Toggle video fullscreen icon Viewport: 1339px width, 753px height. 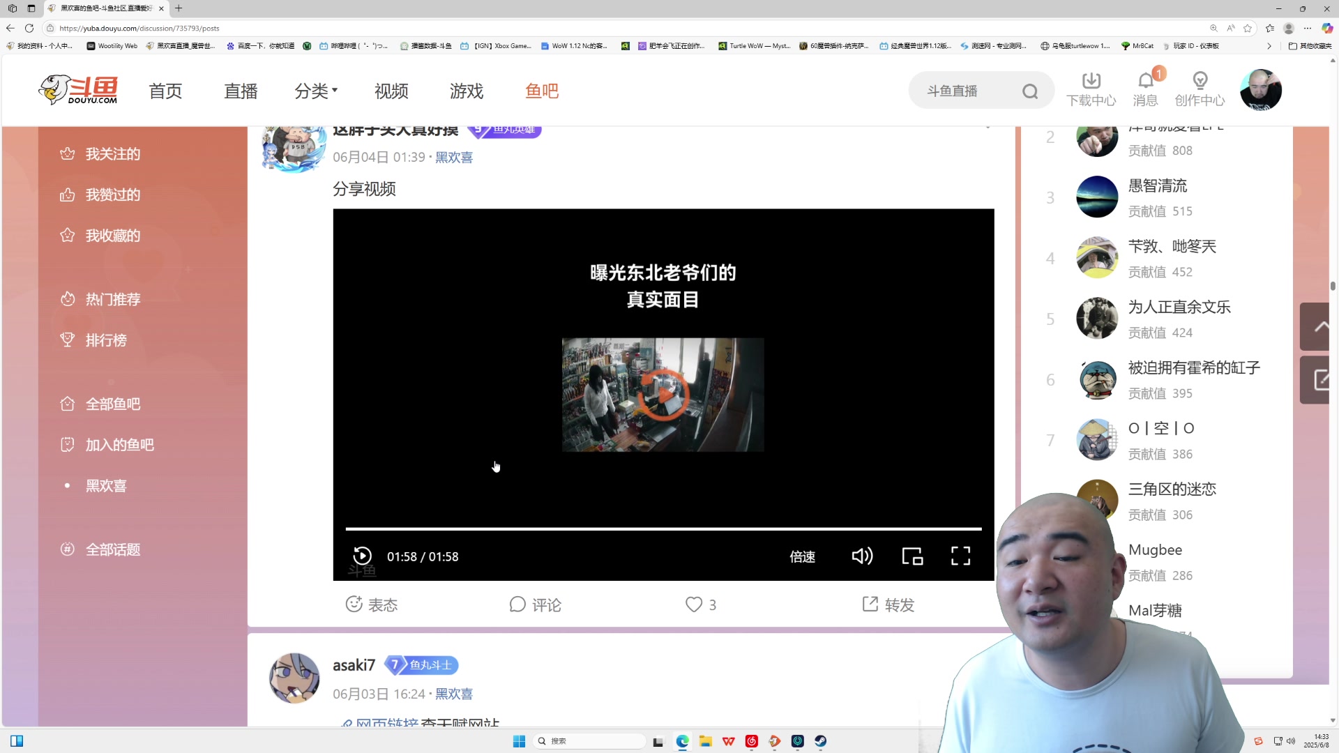(x=961, y=556)
